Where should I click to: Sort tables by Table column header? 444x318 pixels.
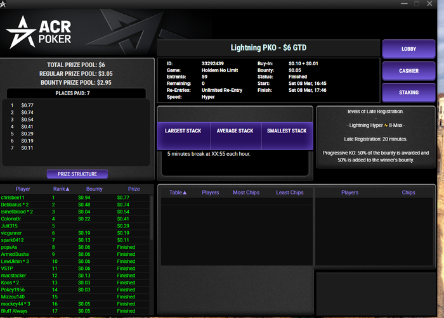click(x=178, y=193)
